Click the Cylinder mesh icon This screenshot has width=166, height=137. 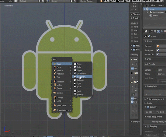click(x=75, y=80)
